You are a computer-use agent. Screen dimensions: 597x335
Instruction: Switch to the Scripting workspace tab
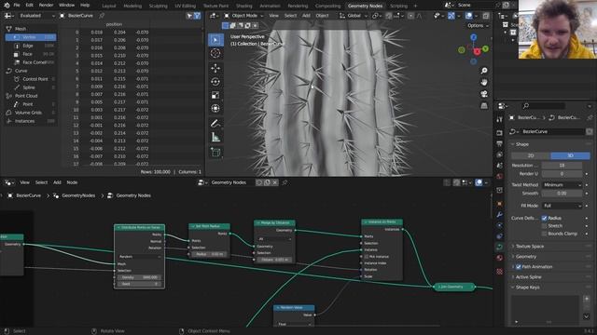coord(398,6)
